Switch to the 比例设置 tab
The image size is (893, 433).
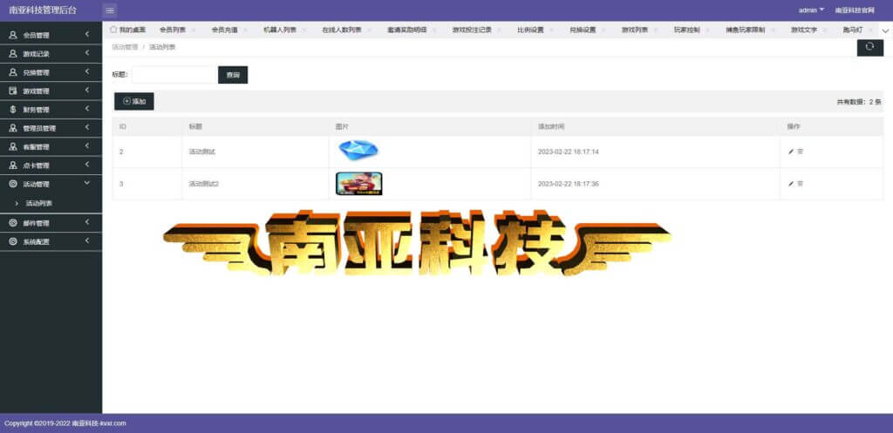click(x=531, y=30)
